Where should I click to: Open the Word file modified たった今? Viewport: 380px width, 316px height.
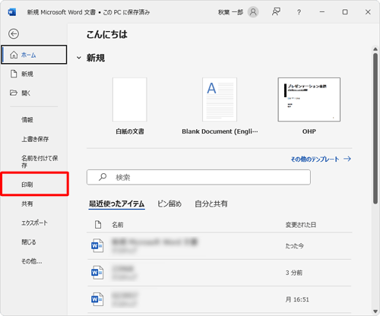coord(220,245)
